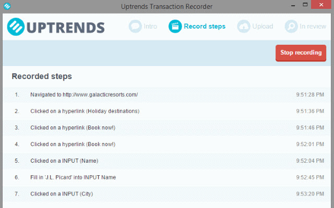334x208 pixels.
Task: Maximize the Transaction Recorder window
Action: tap(305, 5)
